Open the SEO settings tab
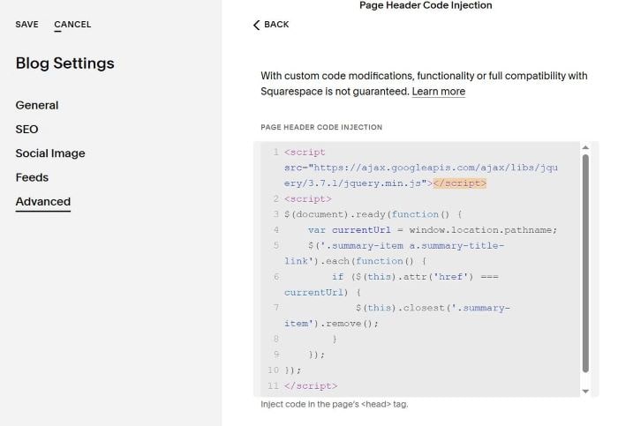 pyautogui.click(x=26, y=129)
